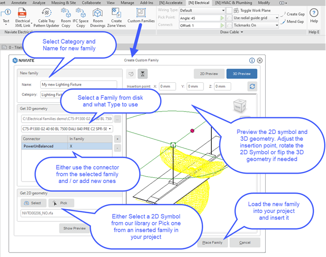Click the ViewCube in the 3D preview
326x257 pixels.
[240, 106]
